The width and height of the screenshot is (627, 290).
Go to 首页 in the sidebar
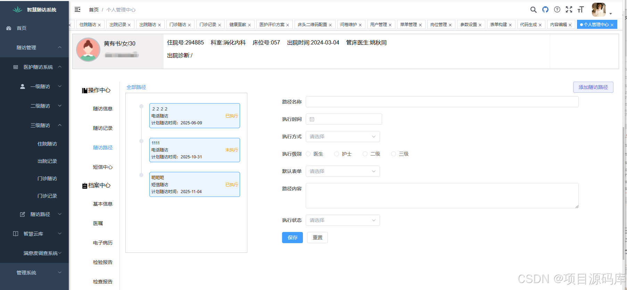click(34, 28)
